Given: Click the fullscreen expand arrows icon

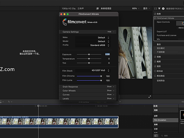Looking at the screenshot, I should (x=150, y=97).
